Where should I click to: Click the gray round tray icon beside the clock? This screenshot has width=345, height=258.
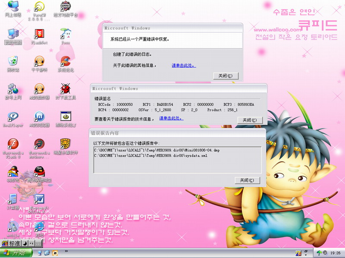pyautogui.click(x=325, y=253)
